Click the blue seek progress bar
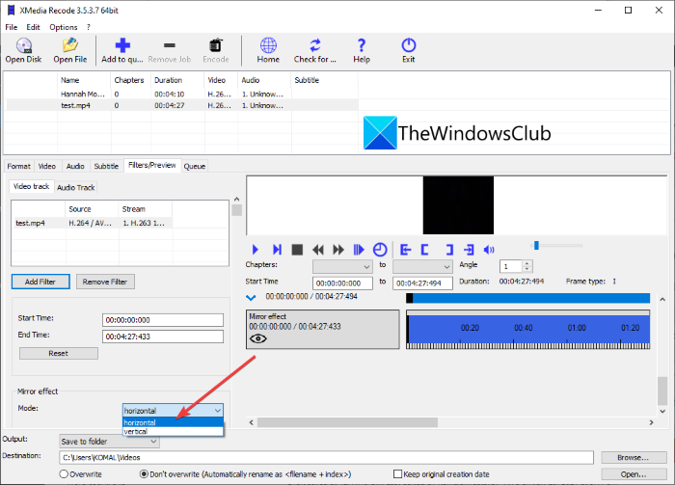The width and height of the screenshot is (675, 485). click(x=528, y=298)
